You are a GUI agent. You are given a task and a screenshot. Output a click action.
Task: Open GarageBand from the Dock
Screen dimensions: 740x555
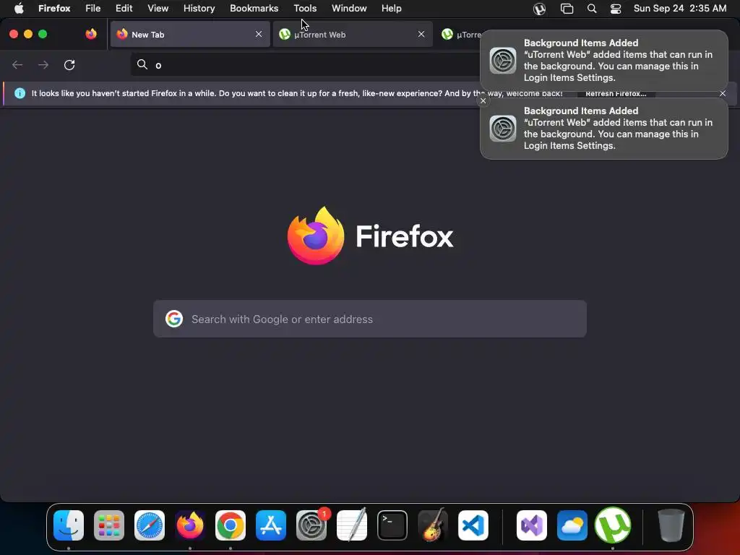pyautogui.click(x=433, y=525)
